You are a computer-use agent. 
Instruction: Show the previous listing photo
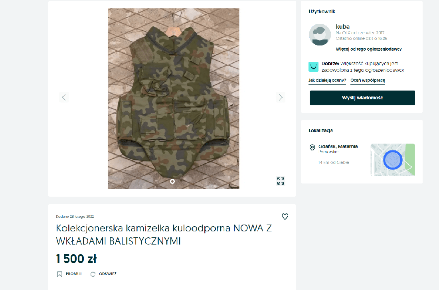pyautogui.click(x=64, y=97)
